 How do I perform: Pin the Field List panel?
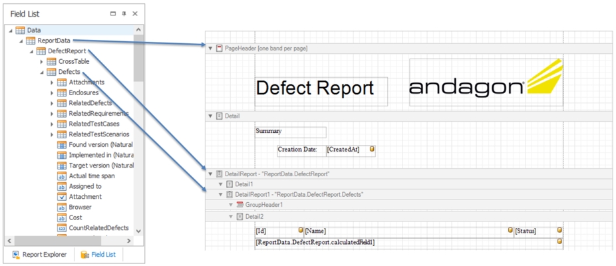pyautogui.click(x=124, y=13)
